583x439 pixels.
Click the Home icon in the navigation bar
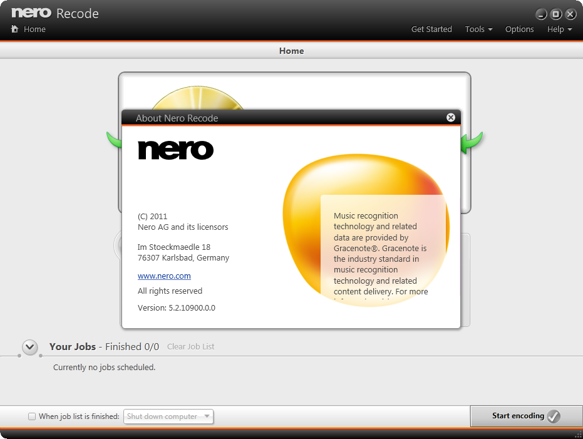14,29
